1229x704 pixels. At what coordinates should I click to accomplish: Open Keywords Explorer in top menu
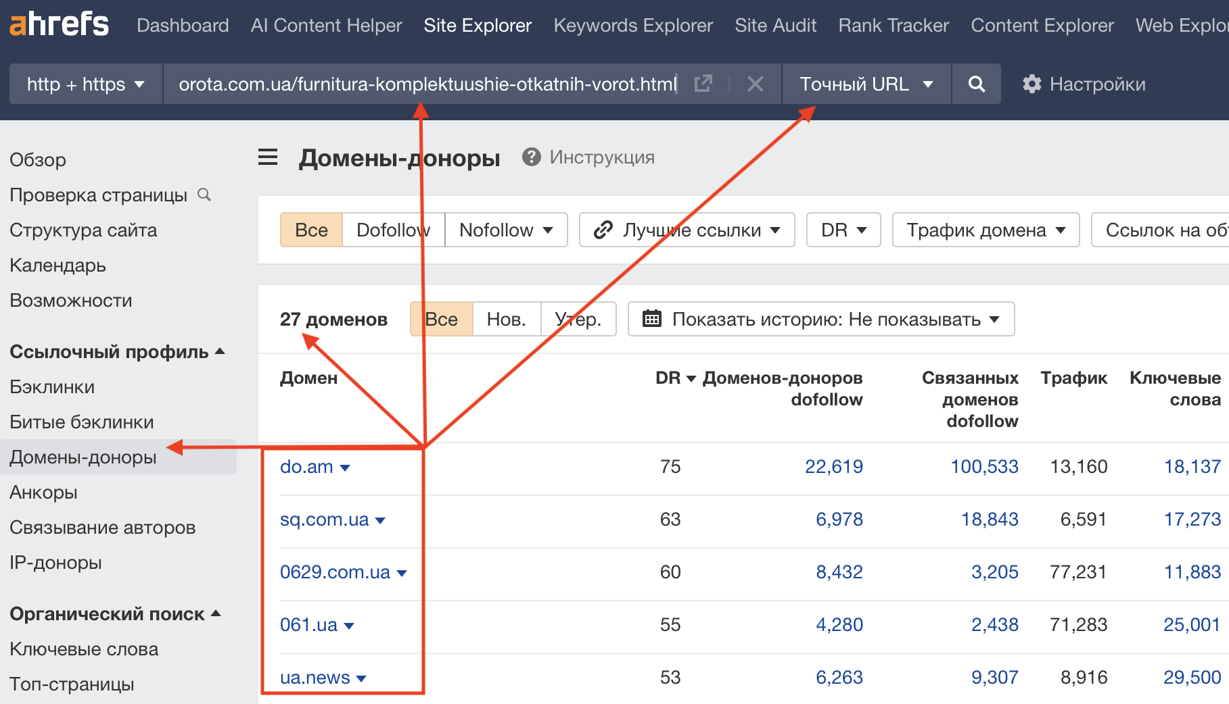pyautogui.click(x=633, y=26)
